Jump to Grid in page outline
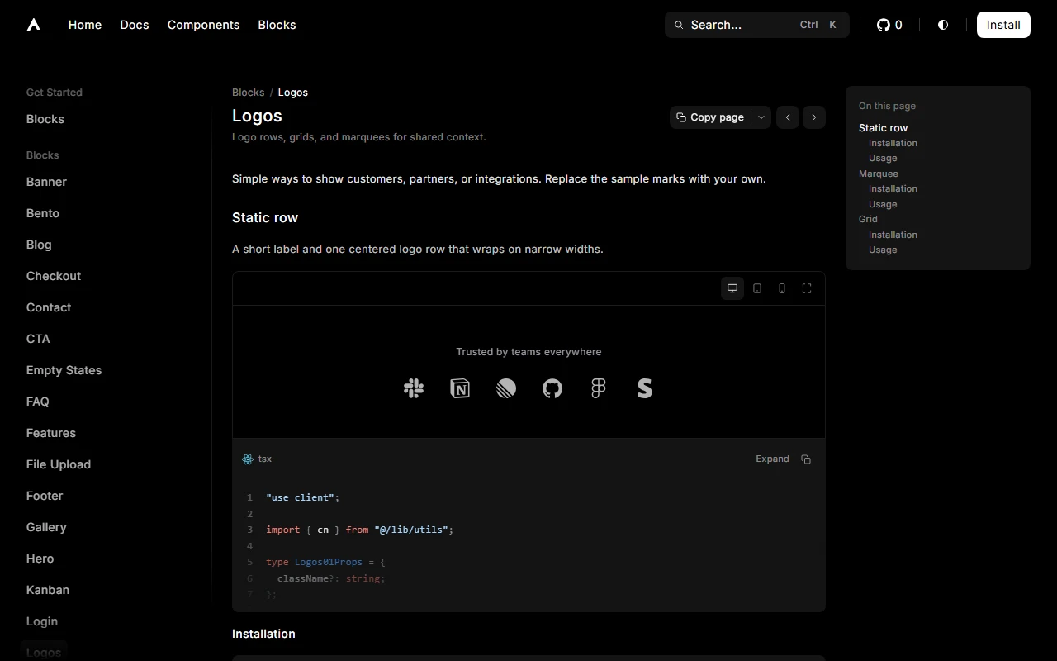 point(868,219)
